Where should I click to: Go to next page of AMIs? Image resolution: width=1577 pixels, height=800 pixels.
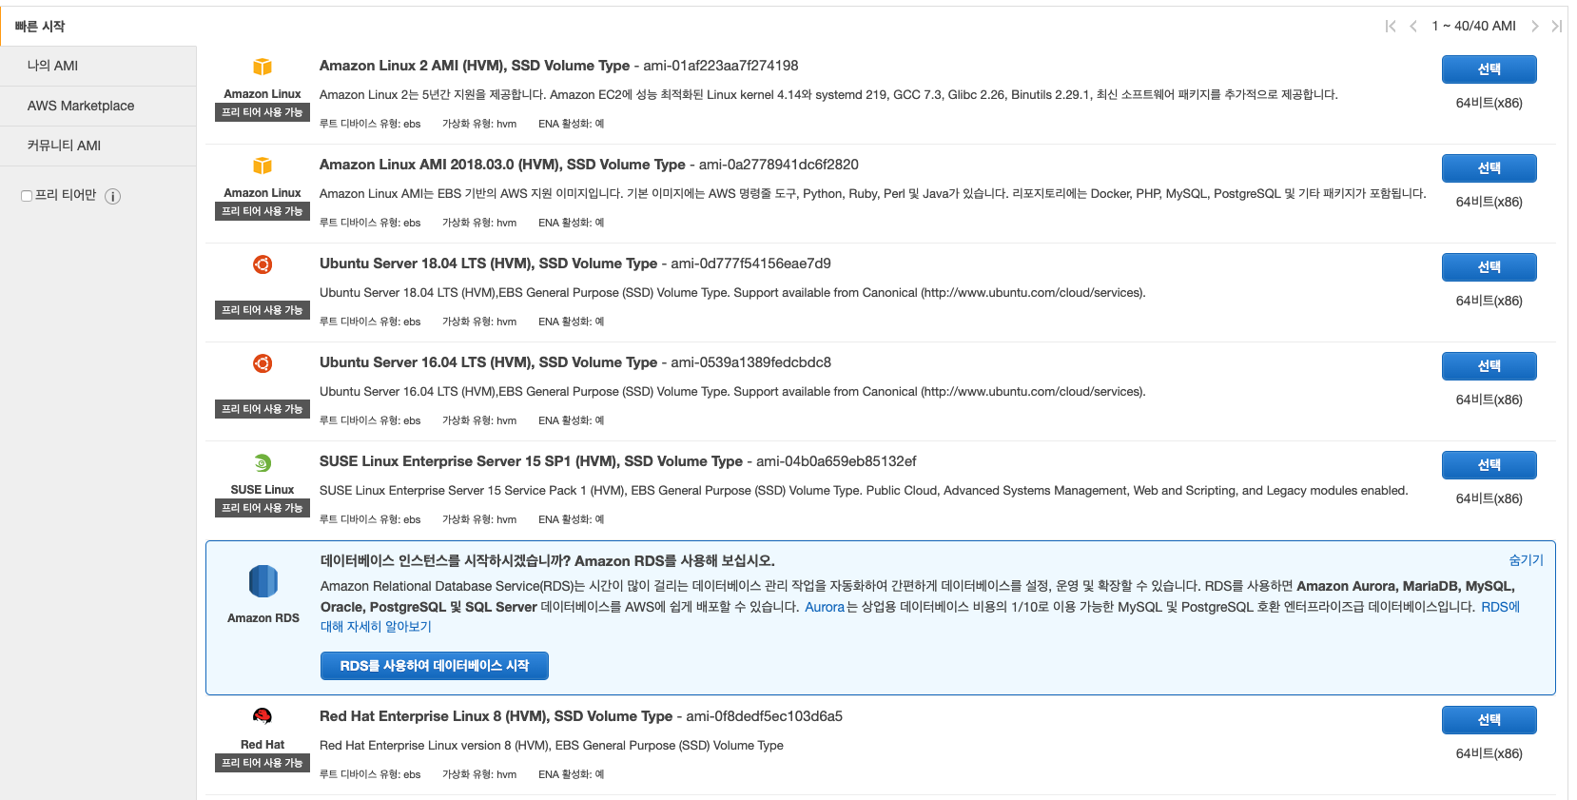[x=1534, y=27]
